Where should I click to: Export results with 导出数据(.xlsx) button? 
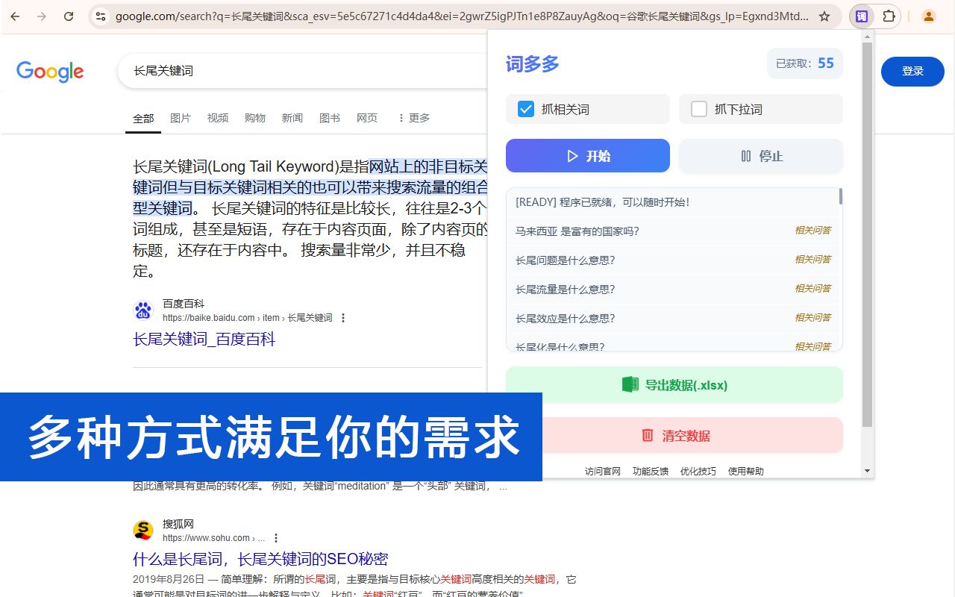[x=674, y=385]
